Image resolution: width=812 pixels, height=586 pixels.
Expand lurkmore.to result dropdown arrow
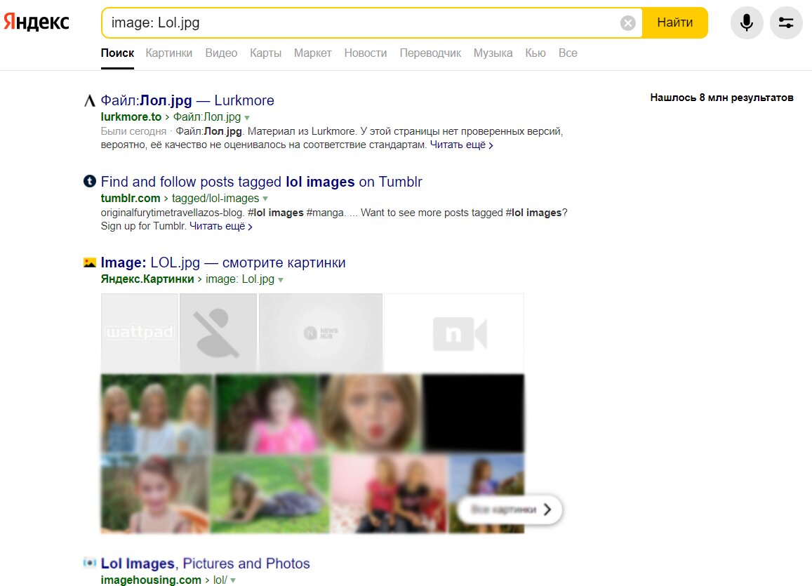247,117
